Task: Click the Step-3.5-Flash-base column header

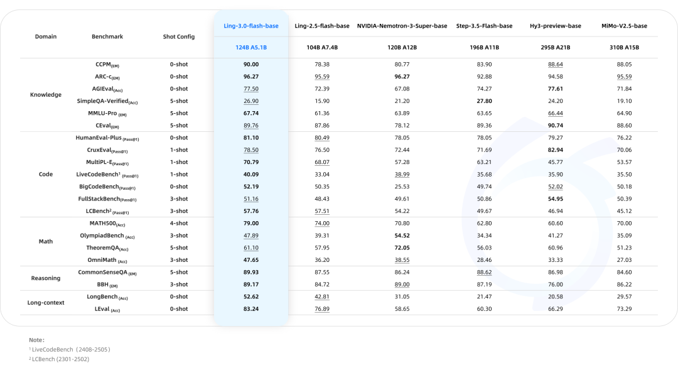Action: coord(484,26)
